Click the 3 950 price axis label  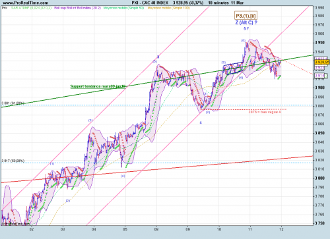(x=319, y=43)
